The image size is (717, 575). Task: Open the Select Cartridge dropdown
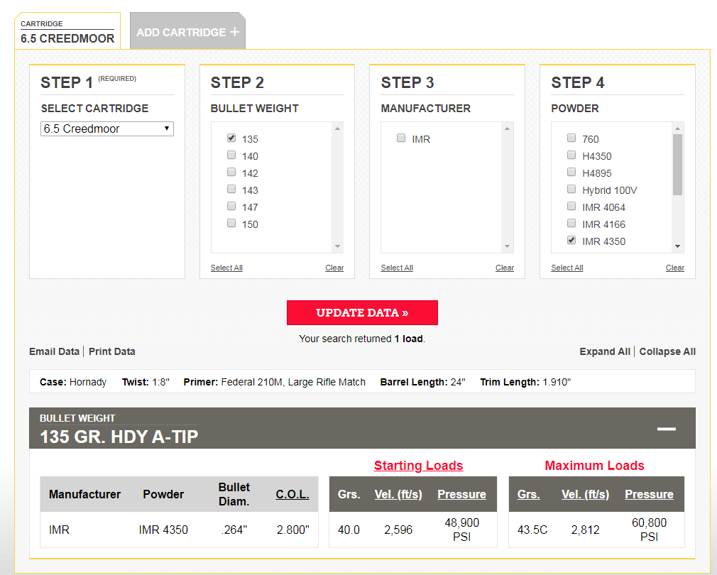[x=107, y=129]
